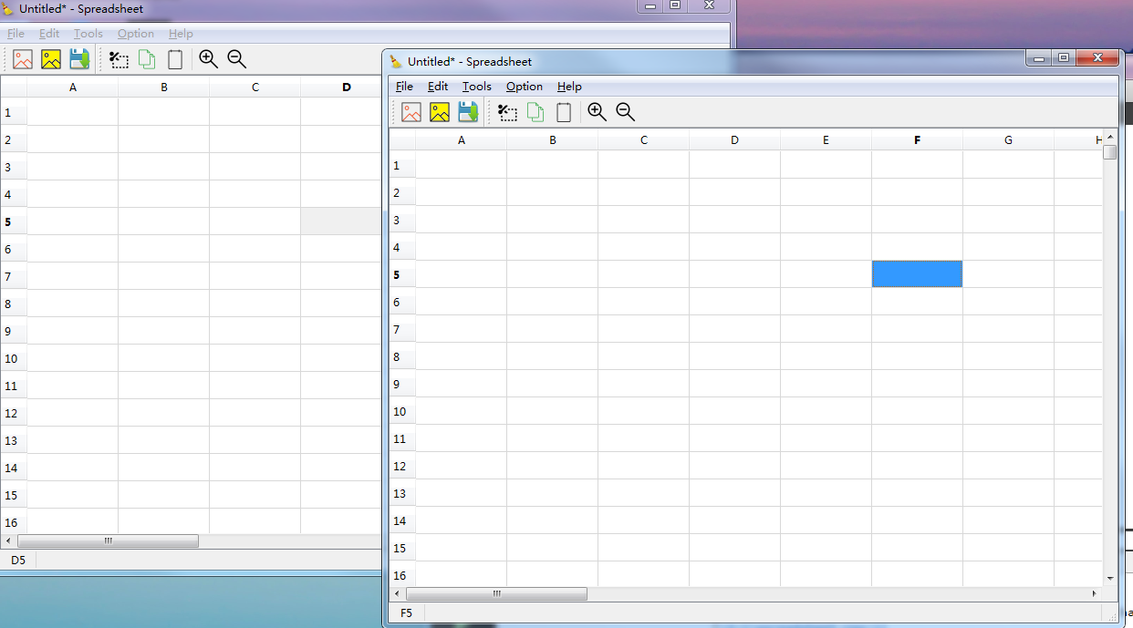Cut selection with front window's scissors icon
Screen dimensions: 1133x628
(x=508, y=112)
